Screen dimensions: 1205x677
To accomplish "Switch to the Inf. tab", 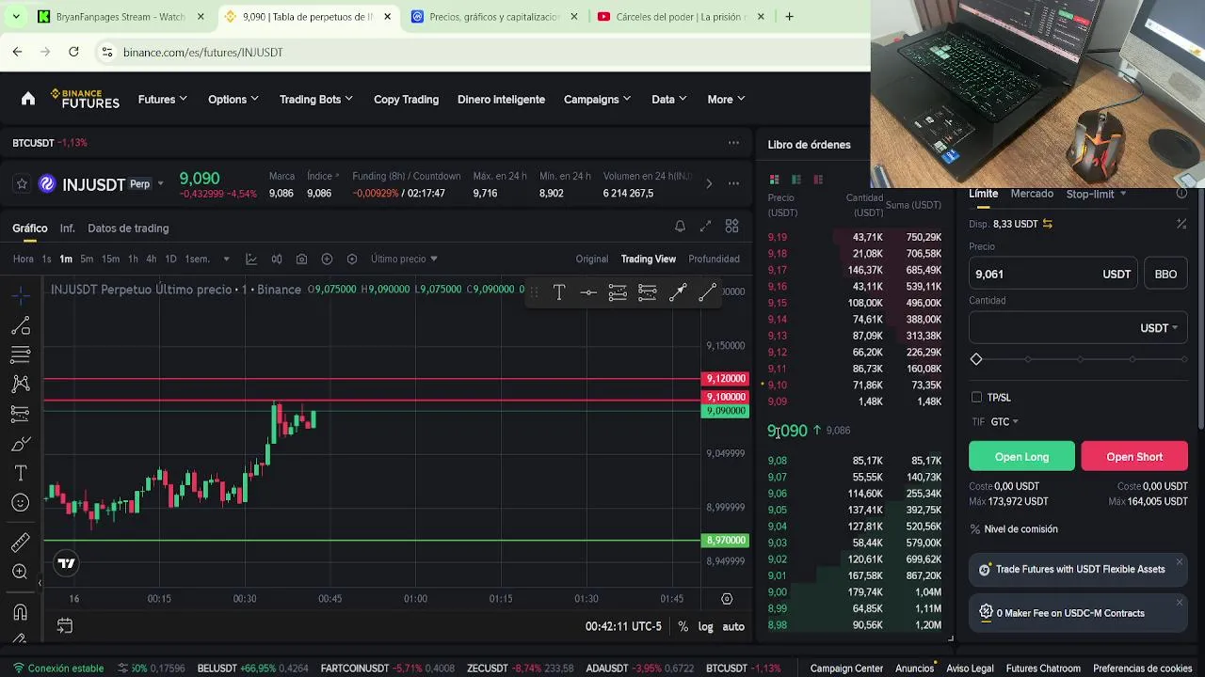I will [67, 228].
